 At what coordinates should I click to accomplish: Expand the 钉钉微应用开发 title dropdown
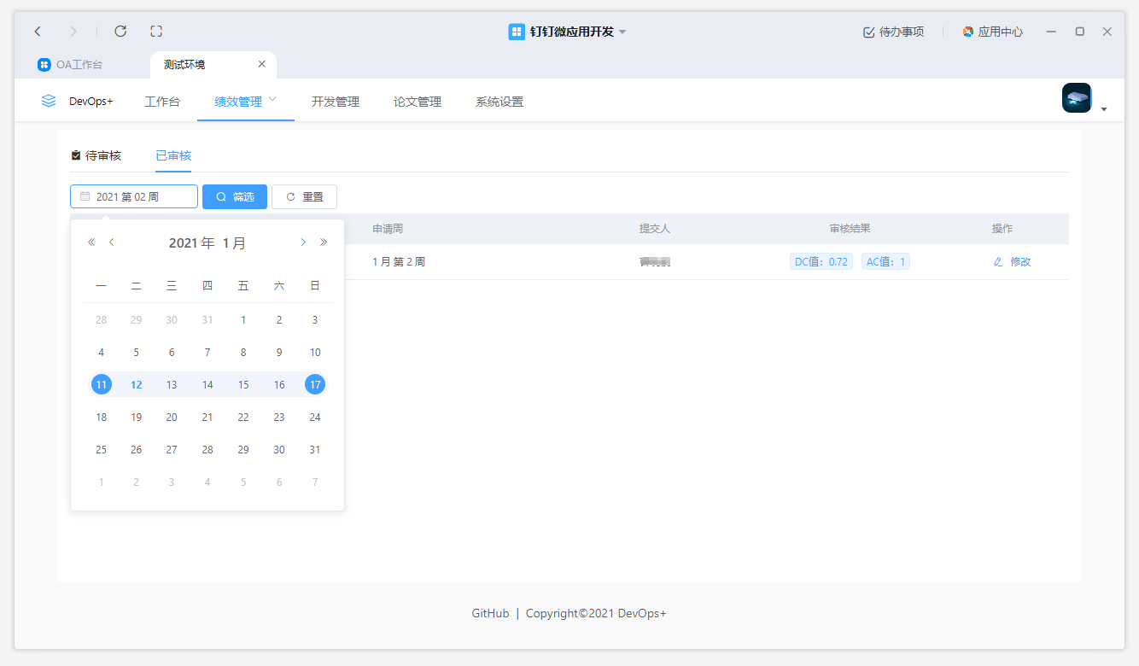click(622, 32)
